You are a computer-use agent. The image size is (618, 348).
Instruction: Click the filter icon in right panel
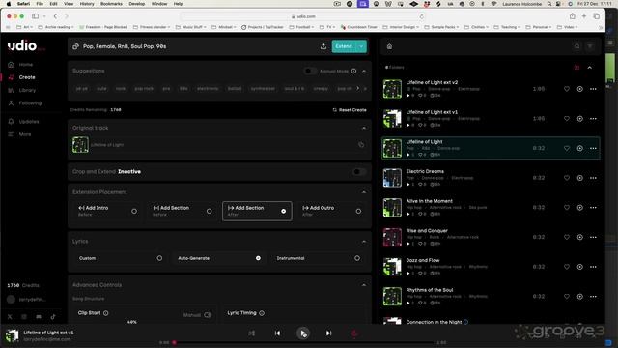[590, 46]
